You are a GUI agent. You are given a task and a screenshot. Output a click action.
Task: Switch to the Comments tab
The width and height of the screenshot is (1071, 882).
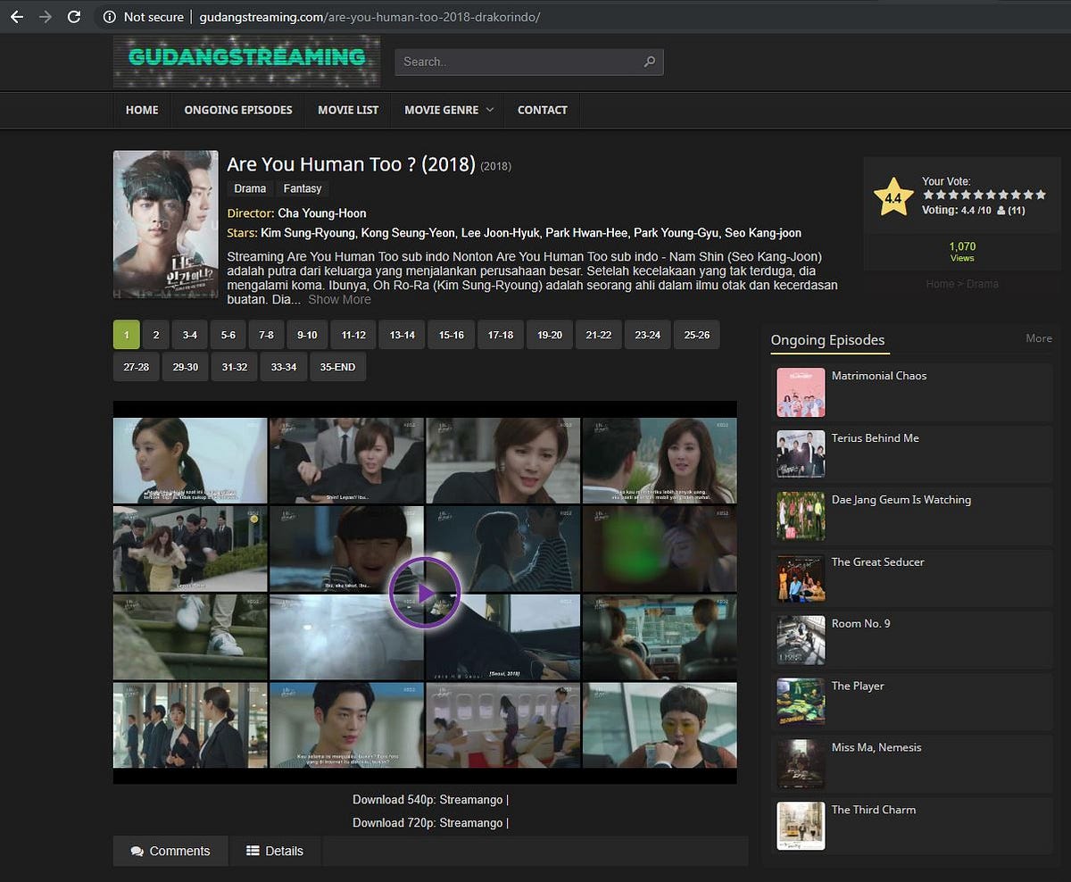[170, 851]
